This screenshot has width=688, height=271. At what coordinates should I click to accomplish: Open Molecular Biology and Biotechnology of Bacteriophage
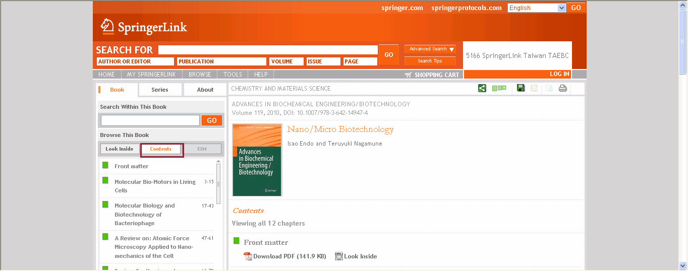[x=145, y=214]
